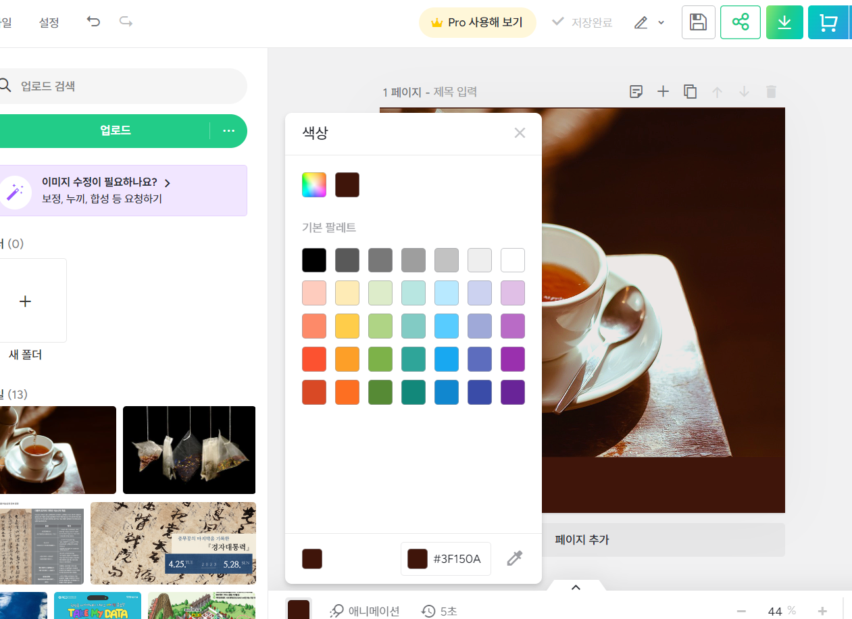Click the 페이지 추가 button
852x619 pixels.
581,539
